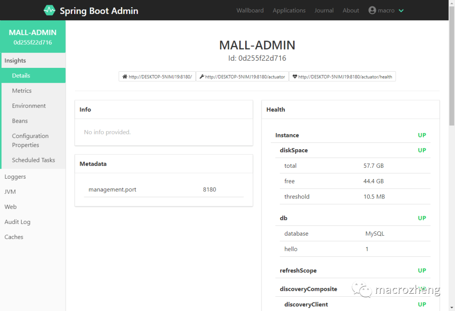Click the discoveryComposite health row

(353, 289)
